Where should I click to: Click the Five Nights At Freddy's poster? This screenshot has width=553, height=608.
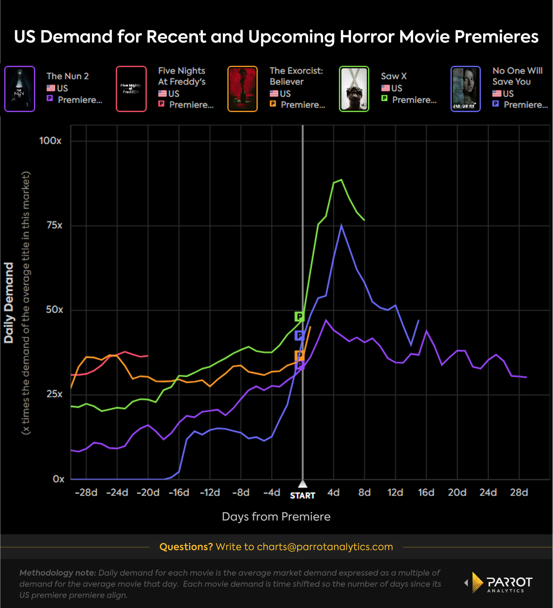coord(131,89)
